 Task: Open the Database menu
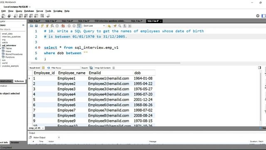click(x=29, y=11)
